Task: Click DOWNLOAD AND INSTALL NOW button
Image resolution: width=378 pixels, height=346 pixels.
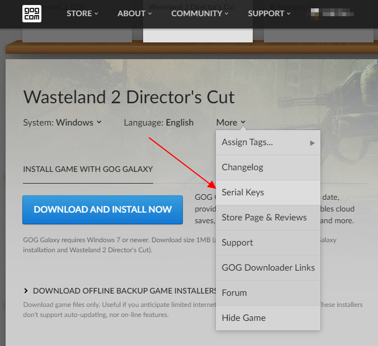Action: 102,210
